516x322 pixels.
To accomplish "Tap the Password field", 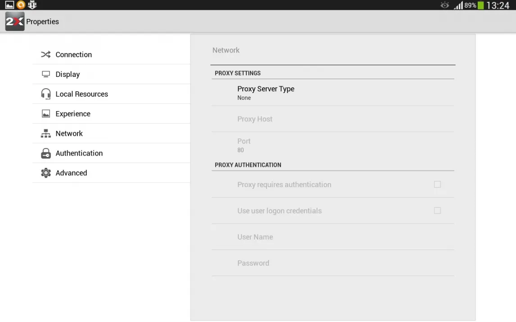I will coord(333,263).
